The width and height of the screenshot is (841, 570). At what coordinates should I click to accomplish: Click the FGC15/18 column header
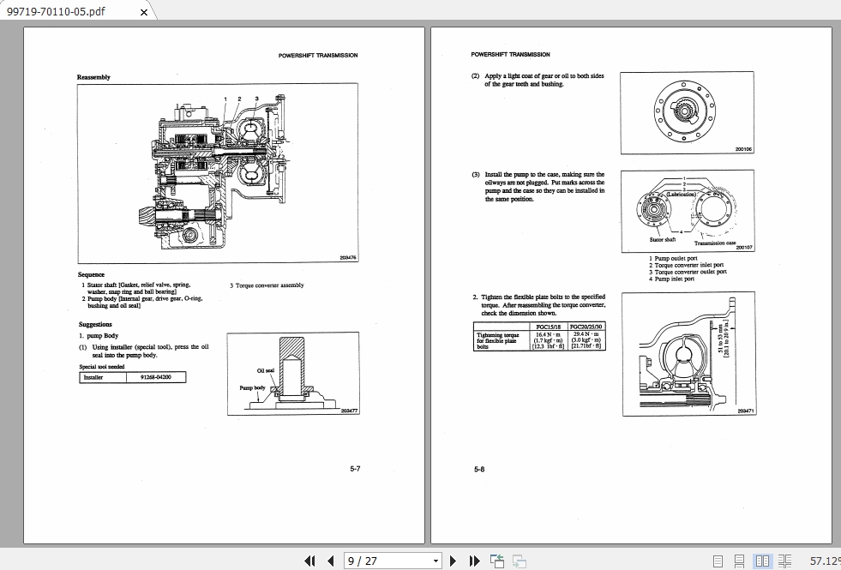click(548, 327)
